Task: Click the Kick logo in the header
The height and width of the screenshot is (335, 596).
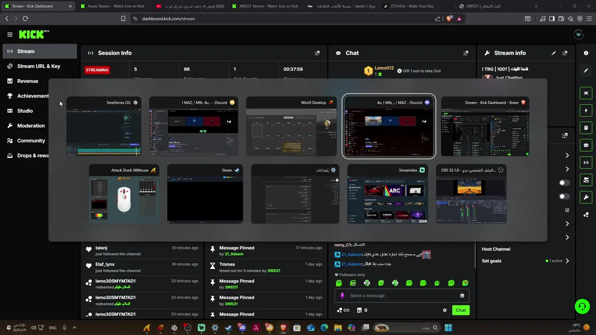Action: pos(34,34)
